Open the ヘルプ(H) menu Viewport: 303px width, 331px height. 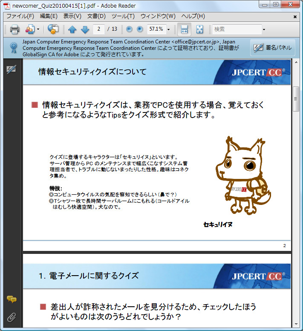[x=193, y=16]
